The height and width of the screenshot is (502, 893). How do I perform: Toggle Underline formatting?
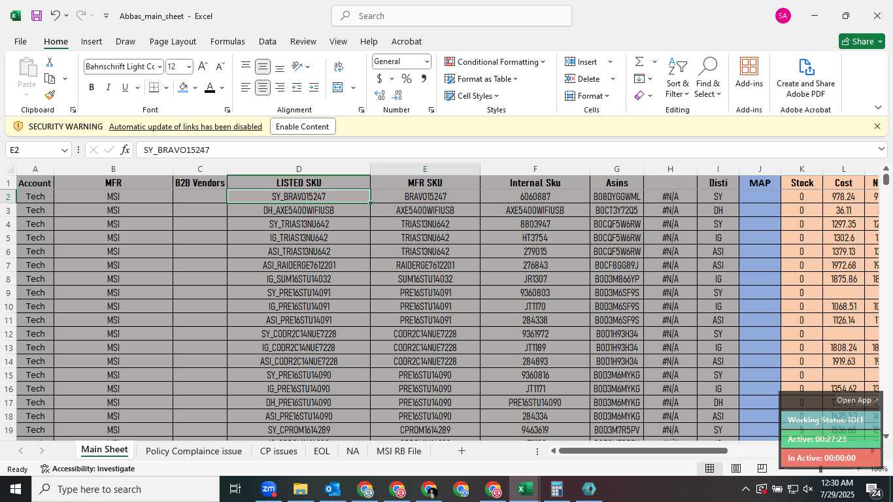125,88
